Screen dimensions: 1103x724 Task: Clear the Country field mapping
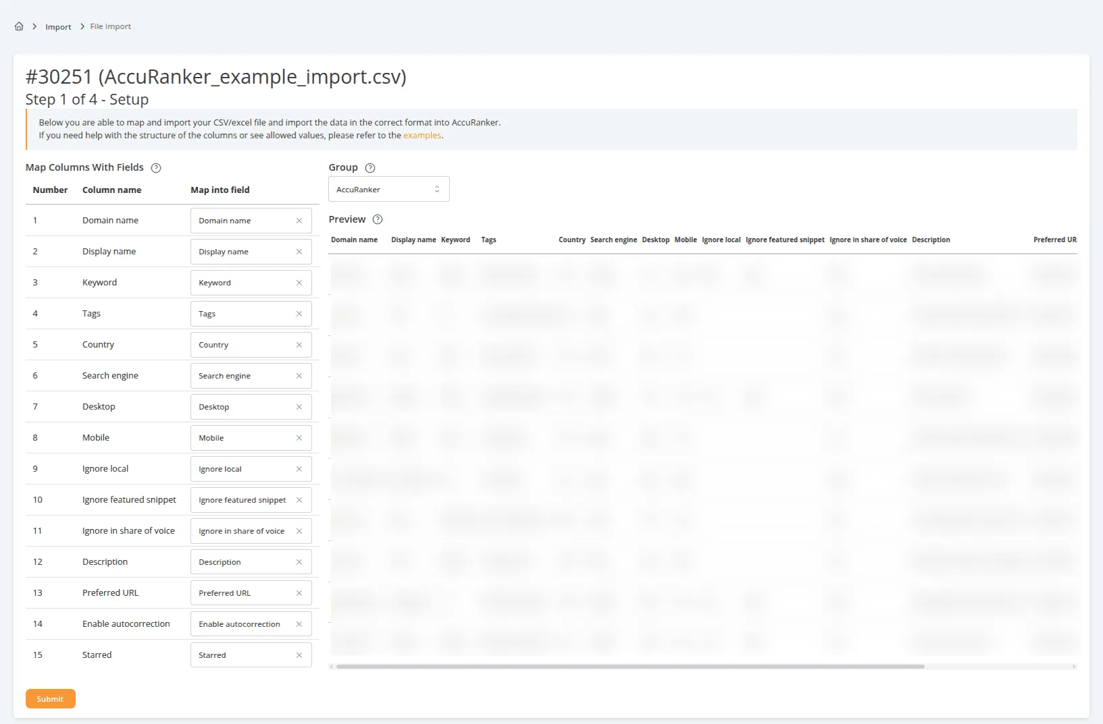point(299,345)
